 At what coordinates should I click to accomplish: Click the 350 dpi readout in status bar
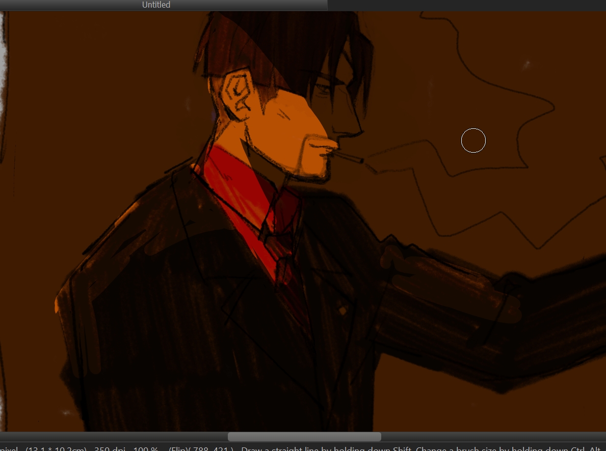[x=109, y=448]
